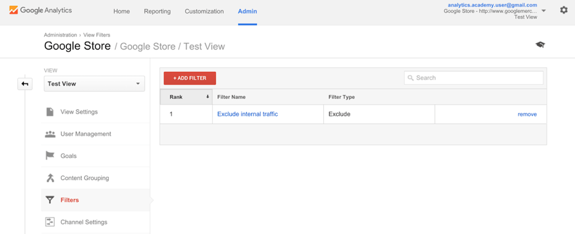Click the Administration breadcrumb link
Viewport: 575px width, 234px height.
(x=60, y=35)
